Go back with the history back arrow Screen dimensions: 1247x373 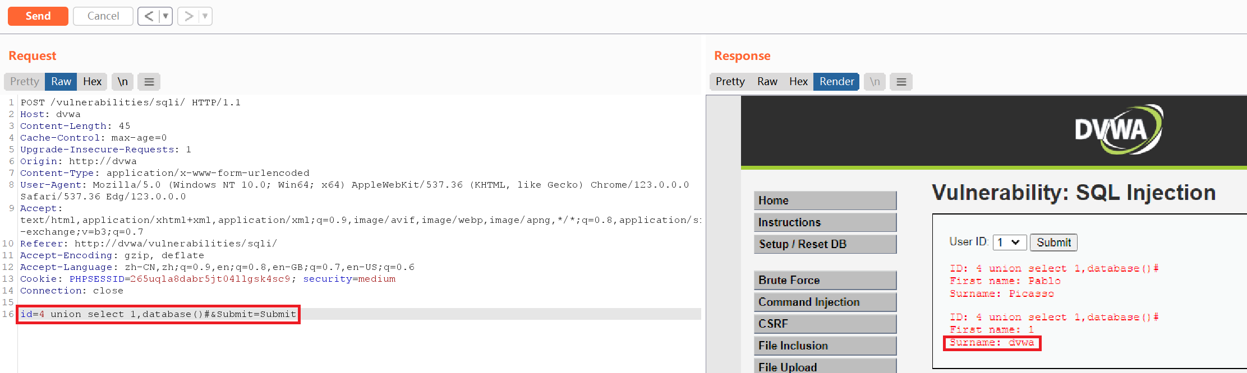(x=149, y=16)
